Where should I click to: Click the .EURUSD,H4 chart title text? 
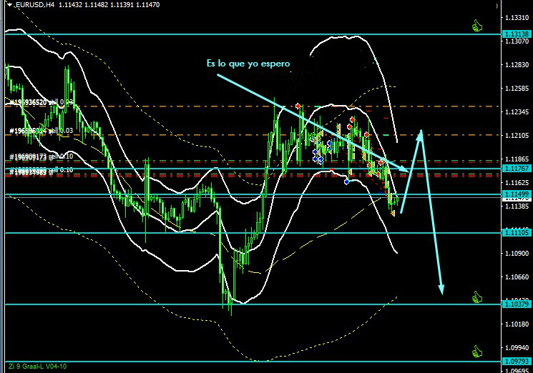34,5
